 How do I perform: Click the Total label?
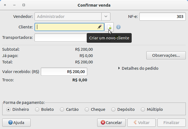pyautogui.click(x=7, y=62)
